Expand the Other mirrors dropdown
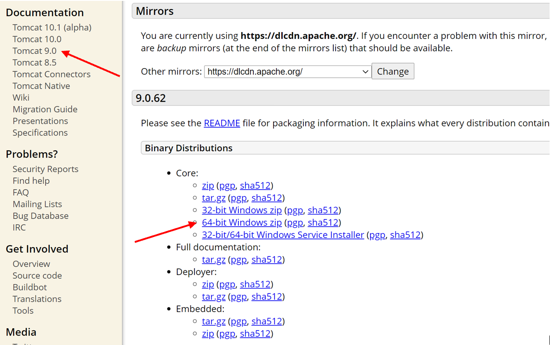 [288, 71]
